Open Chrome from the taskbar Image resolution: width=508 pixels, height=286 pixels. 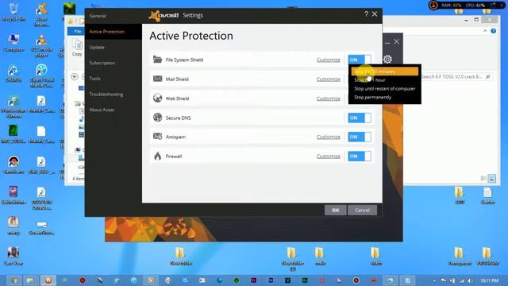tap(14, 280)
